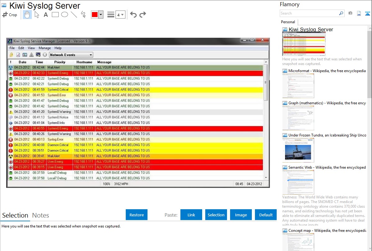Click the Kiwi Syslog Service Manager title icon

[10, 41]
